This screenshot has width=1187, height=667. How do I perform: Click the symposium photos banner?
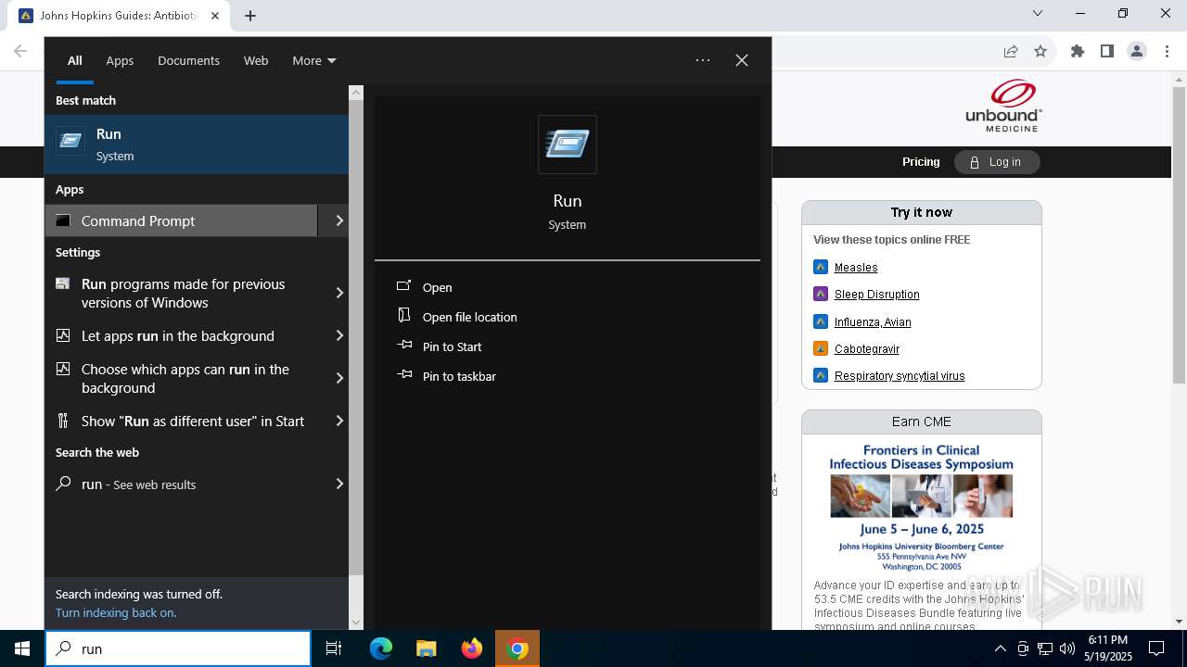(x=921, y=496)
